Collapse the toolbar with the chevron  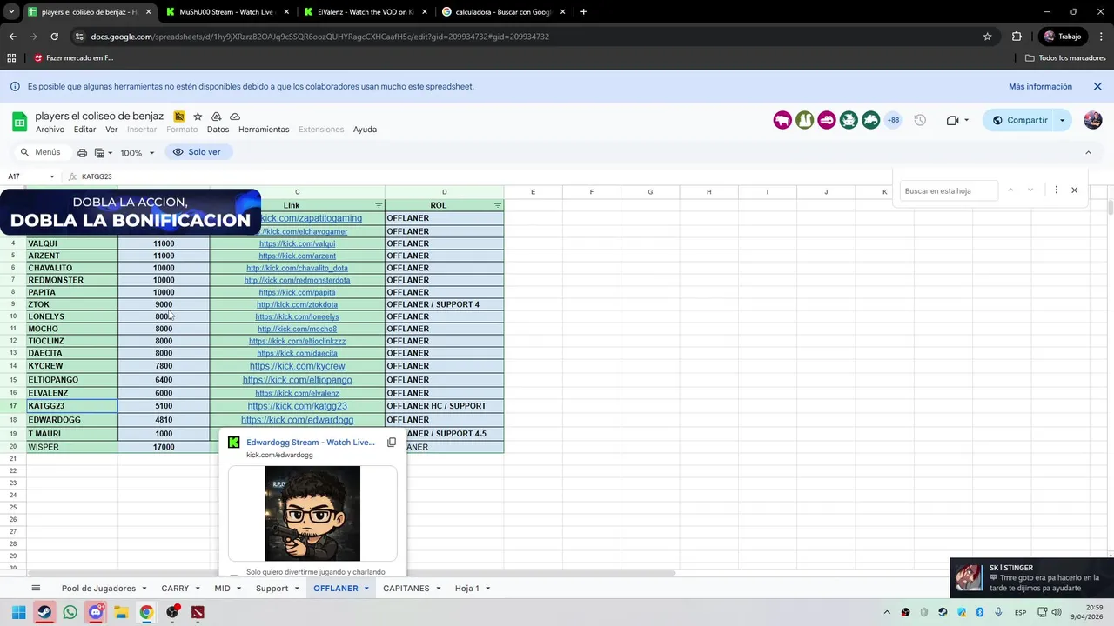[1088, 152]
